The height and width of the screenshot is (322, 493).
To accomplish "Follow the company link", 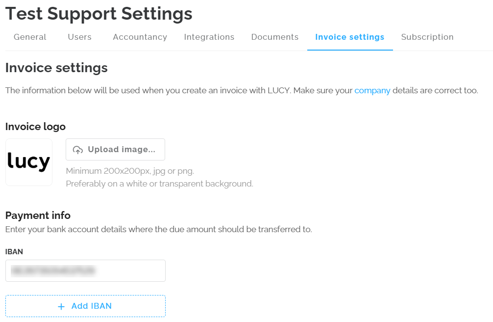I will click(372, 90).
